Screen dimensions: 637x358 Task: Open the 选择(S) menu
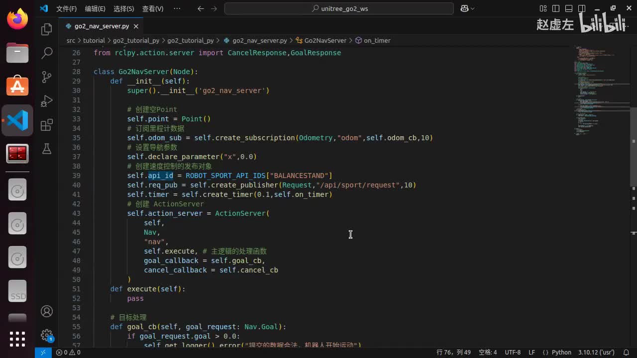(124, 8)
